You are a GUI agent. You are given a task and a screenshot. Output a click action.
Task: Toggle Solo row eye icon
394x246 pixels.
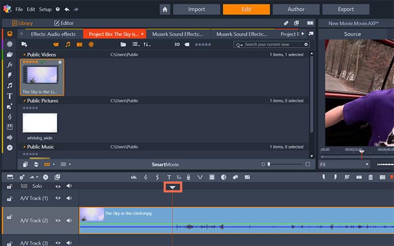click(58, 186)
